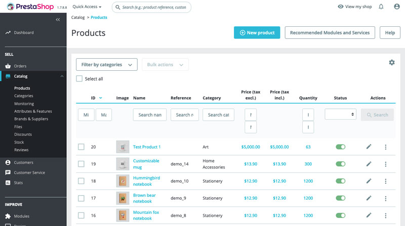Click the Search name filter field
The image size is (405, 226).
pos(150,115)
